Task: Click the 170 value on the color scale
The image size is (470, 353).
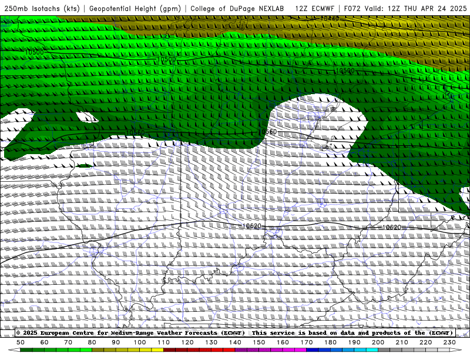Action: [307, 342]
